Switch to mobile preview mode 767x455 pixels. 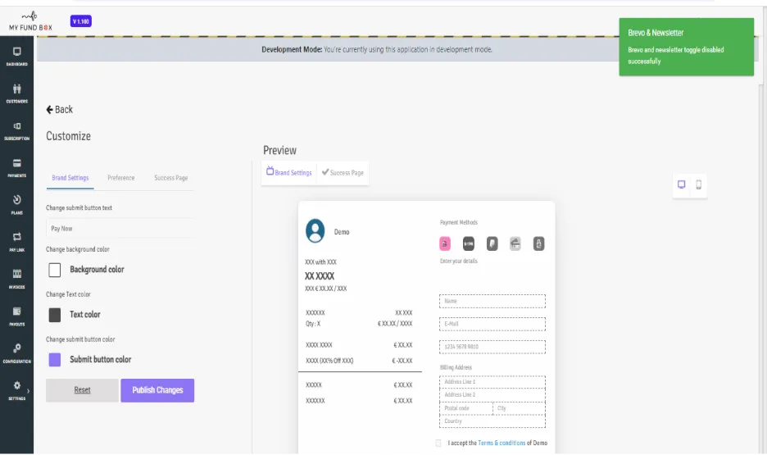click(698, 184)
